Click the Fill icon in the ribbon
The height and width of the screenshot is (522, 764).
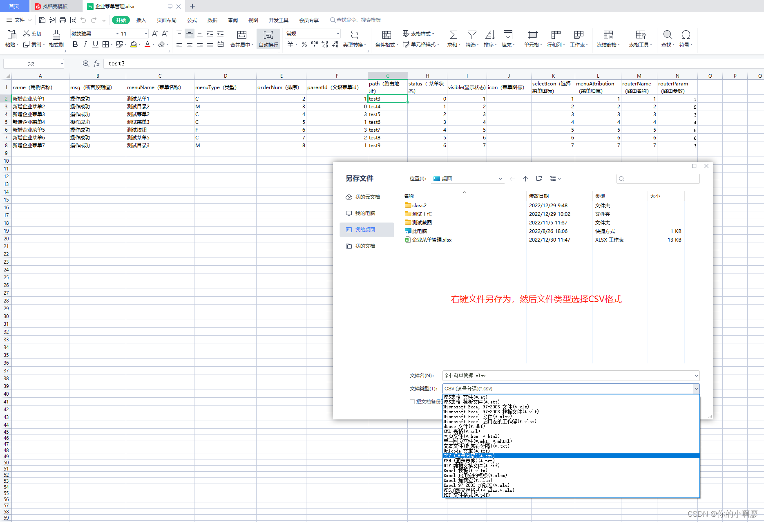point(508,35)
